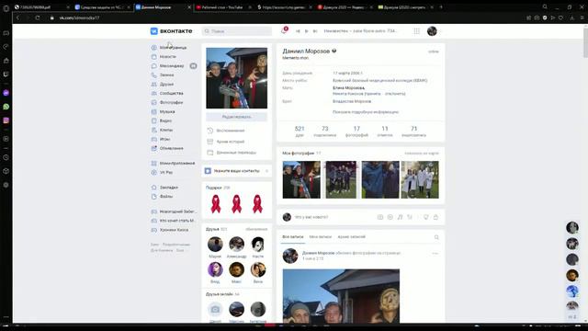Open the main profile photo
The image size is (588, 331).
pos(237,78)
